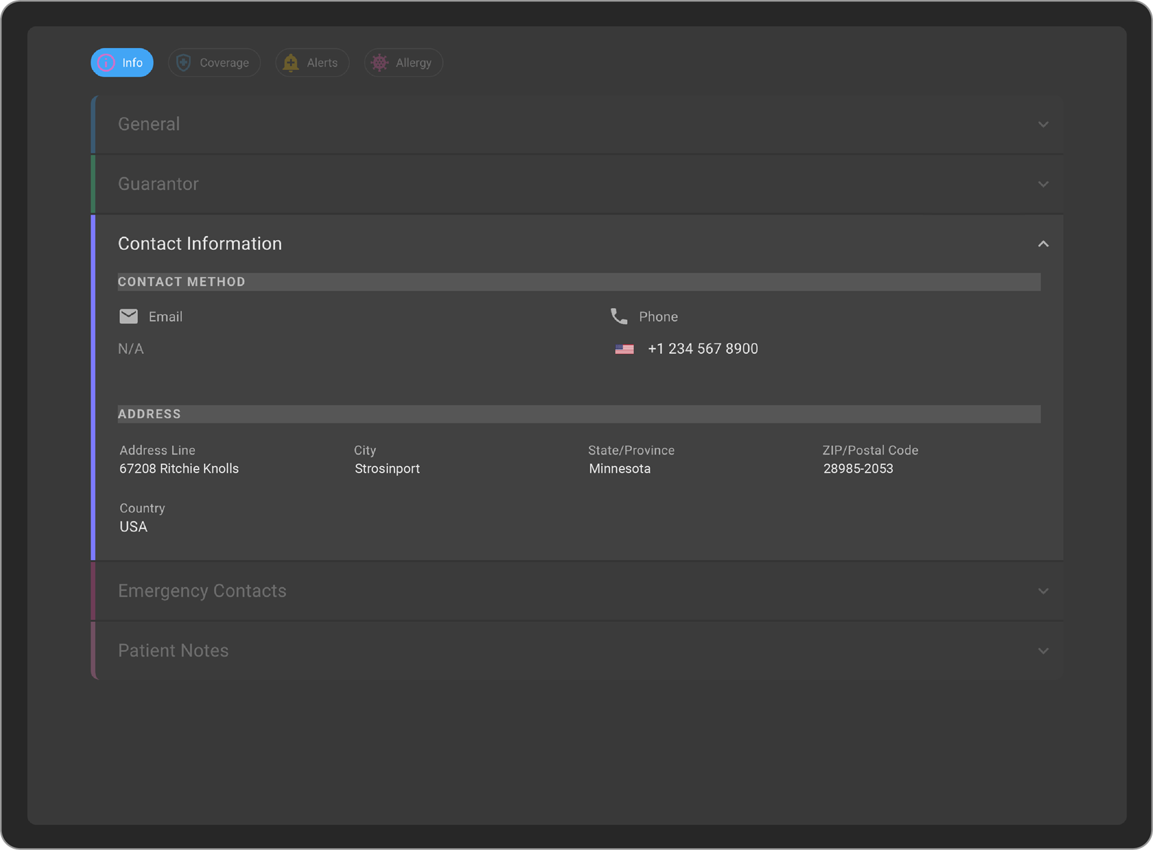Click the Phone handset icon

(619, 316)
